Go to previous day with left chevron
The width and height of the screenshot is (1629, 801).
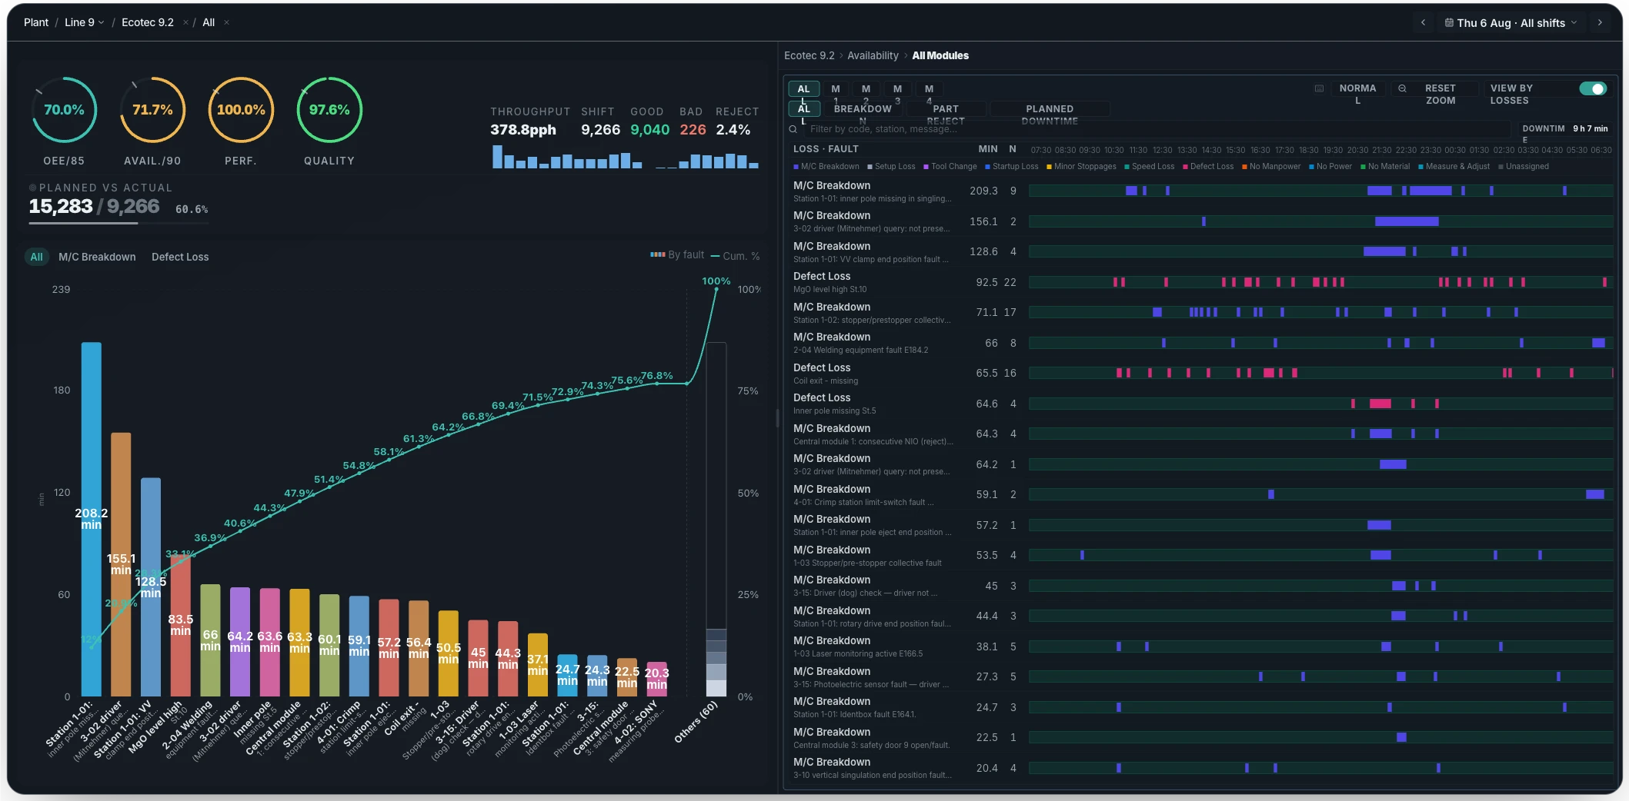[1423, 22]
